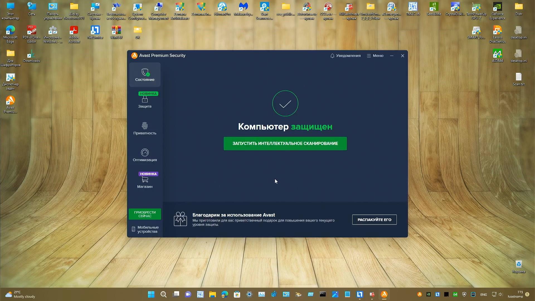Open Оптимизация using the speedometer icon
Screen dimensions: 535x301
pos(145,153)
